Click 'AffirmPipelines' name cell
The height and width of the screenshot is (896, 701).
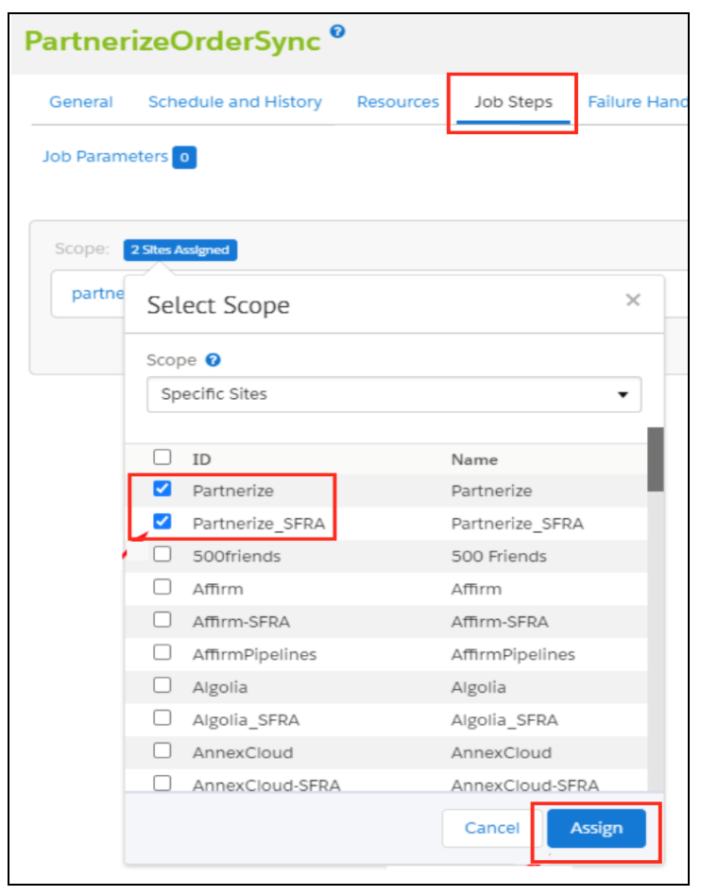[512, 655]
